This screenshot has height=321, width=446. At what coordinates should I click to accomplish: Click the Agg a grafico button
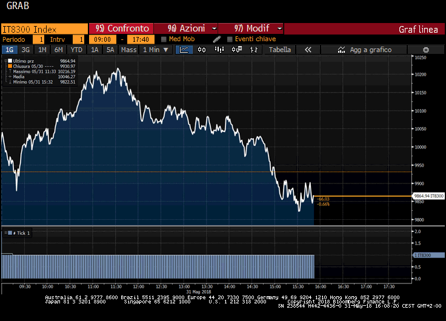(x=364, y=50)
